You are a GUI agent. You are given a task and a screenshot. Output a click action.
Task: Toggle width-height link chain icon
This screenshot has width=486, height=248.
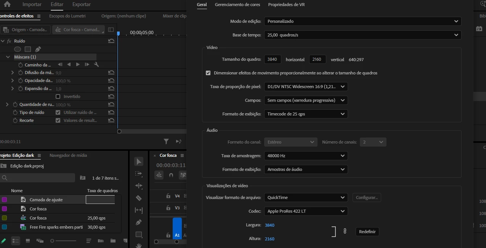[x=345, y=231]
